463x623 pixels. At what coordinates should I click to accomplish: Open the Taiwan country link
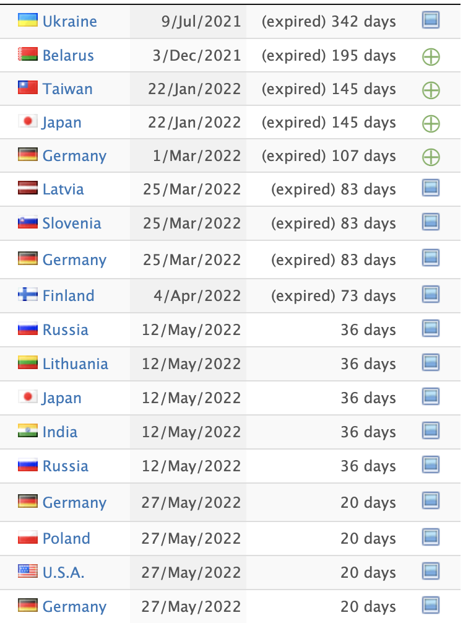point(67,89)
